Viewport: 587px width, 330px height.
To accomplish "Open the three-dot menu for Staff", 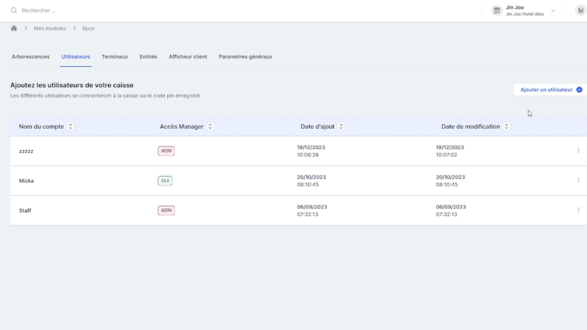I will coord(578,210).
